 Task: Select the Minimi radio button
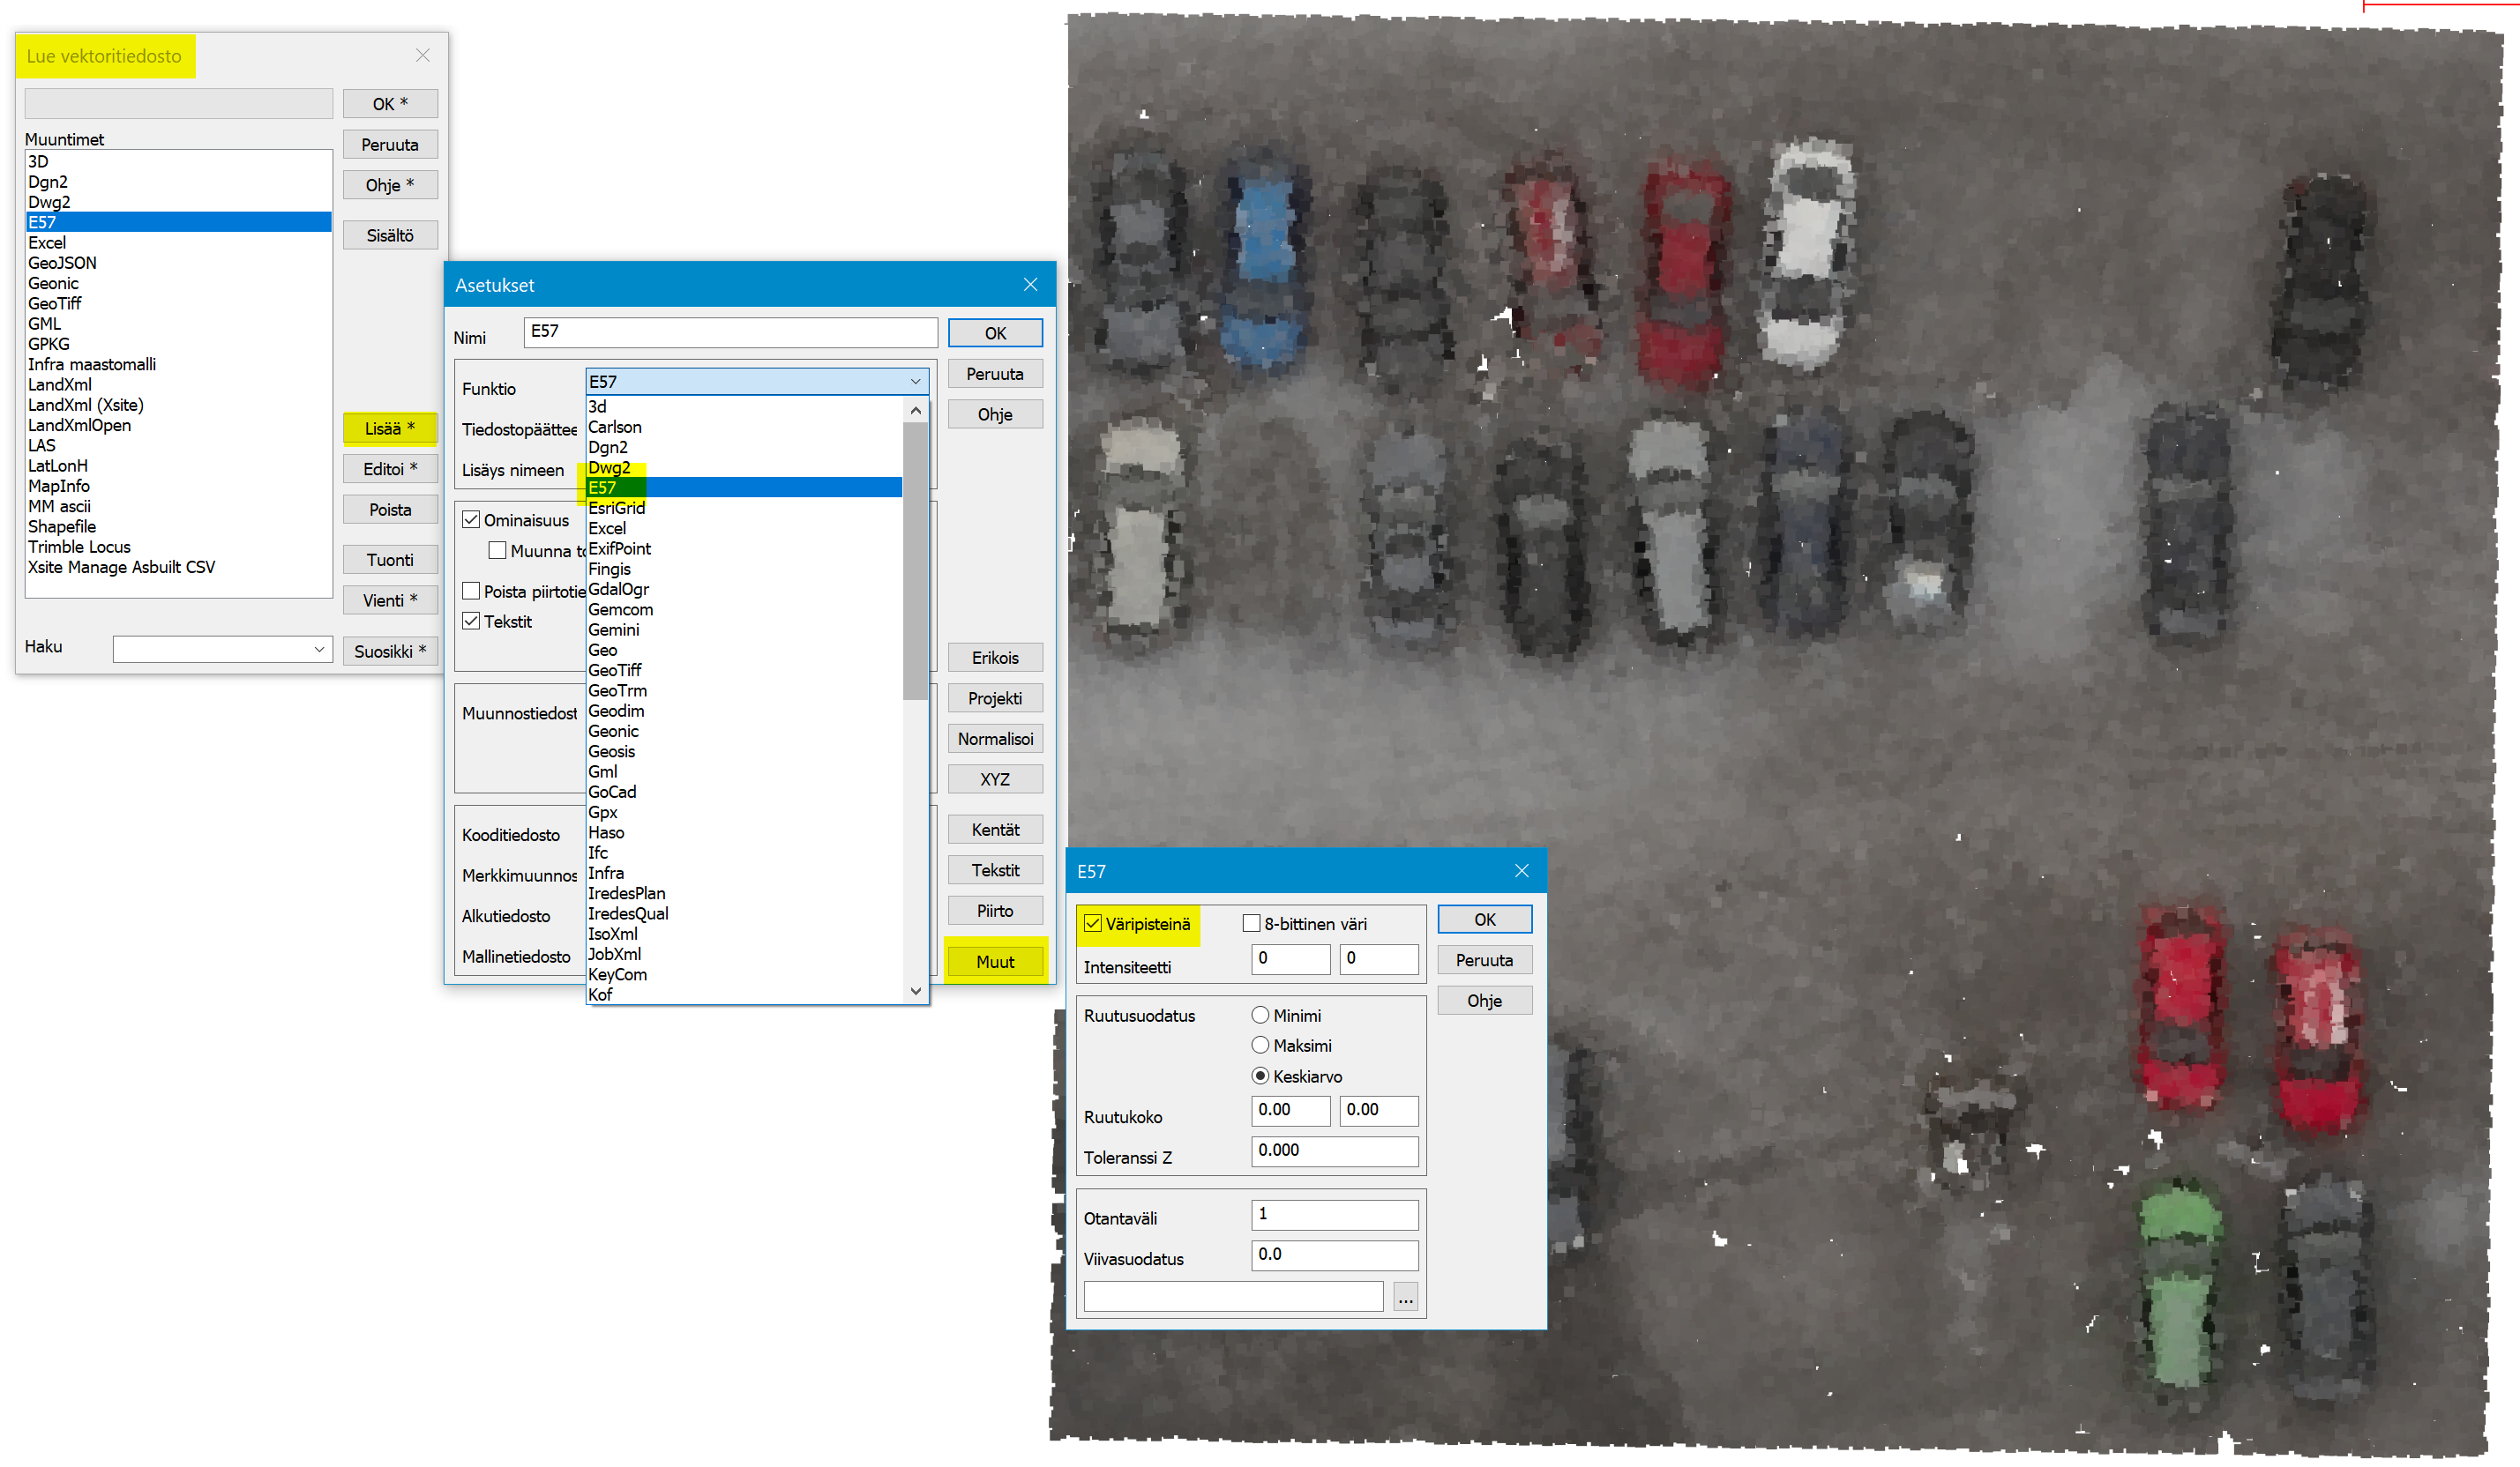coord(1260,1016)
